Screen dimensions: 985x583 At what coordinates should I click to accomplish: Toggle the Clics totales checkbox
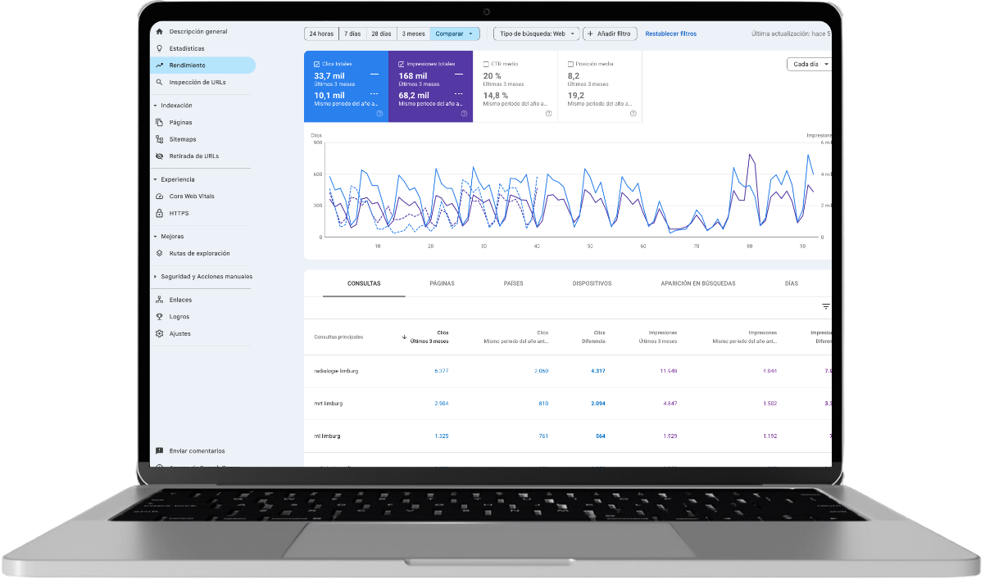pyautogui.click(x=316, y=63)
